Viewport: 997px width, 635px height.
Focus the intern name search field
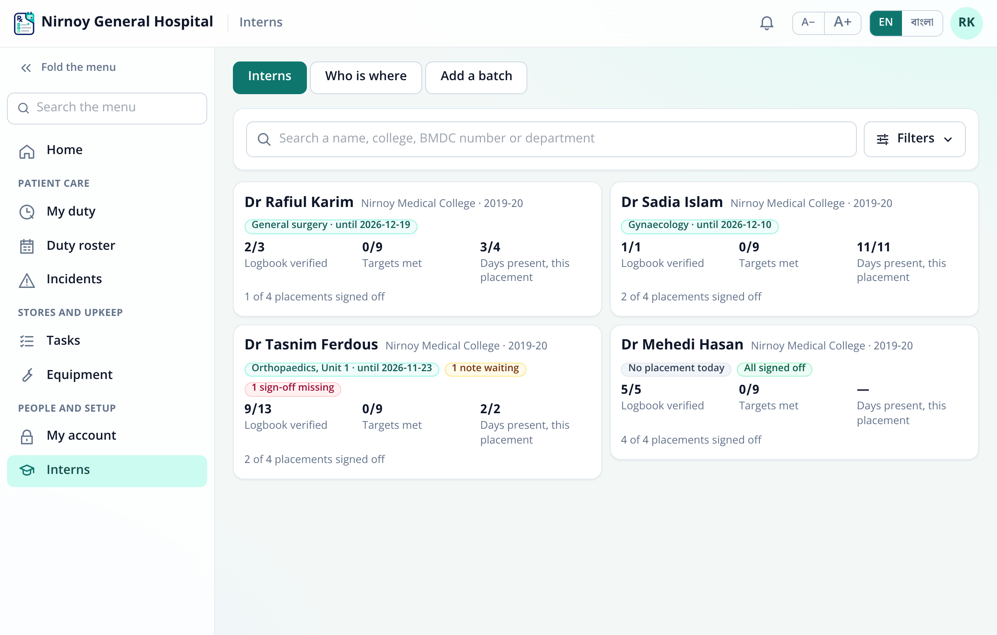(x=551, y=139)
